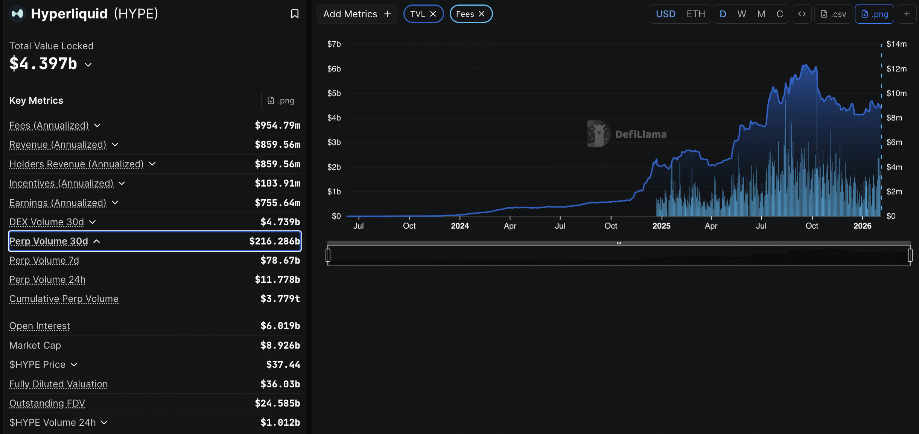Click Cumulative Perp Volume label
The height and width of the screenshot is (434, 919).
[x=64, y=299]
